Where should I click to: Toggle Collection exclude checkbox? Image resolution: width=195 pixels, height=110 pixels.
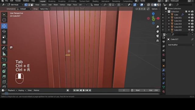click(186, 12)
